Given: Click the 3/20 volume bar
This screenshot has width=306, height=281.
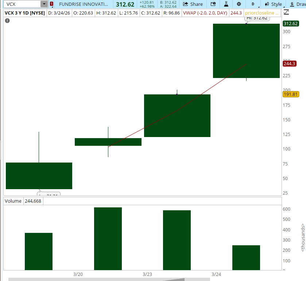Looking at the screenshot, I should (x=108, y=239).
